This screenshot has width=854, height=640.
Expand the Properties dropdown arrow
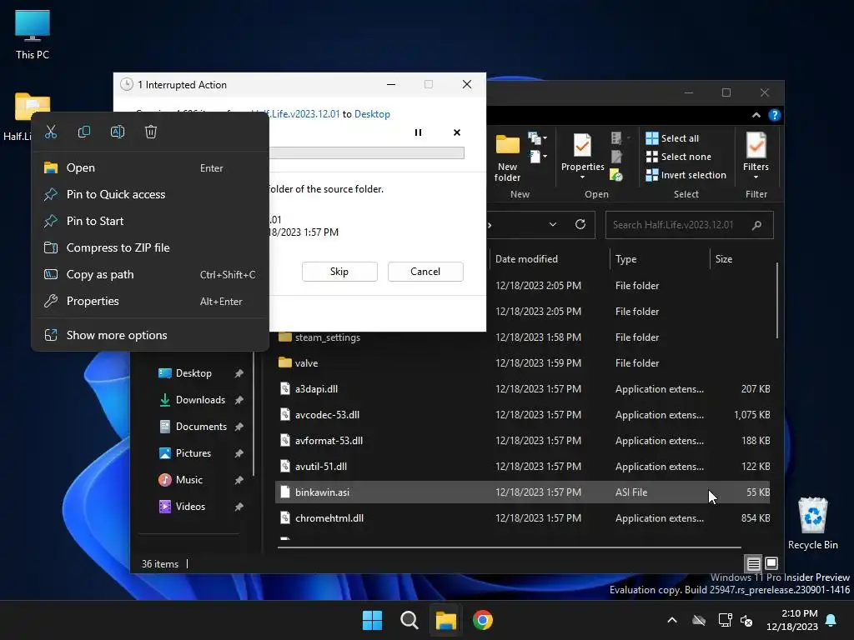[582, 177]
